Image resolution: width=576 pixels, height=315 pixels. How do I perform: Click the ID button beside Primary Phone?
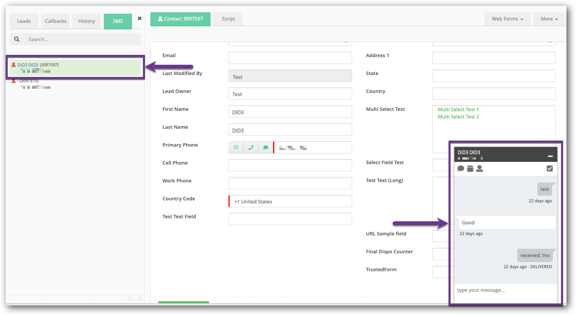click(x=236, y=147)
